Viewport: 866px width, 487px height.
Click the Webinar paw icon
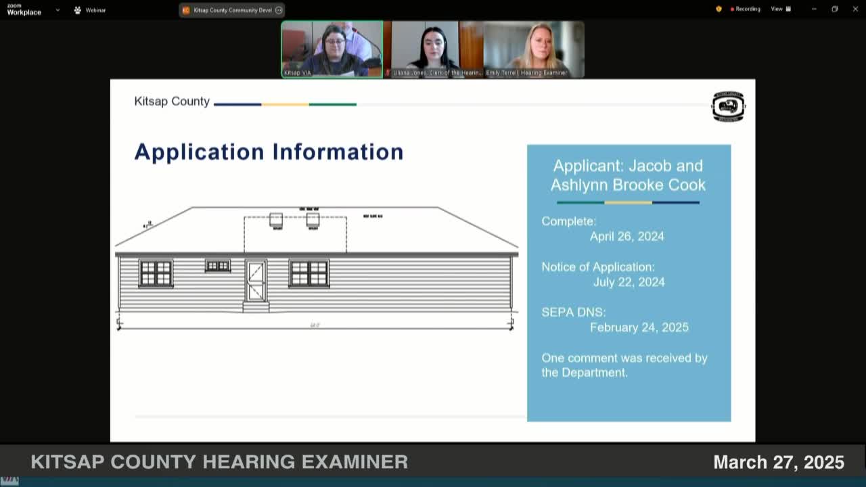(78, 10)
